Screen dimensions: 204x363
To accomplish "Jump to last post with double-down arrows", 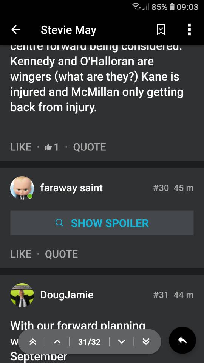I will pos(146,342).
